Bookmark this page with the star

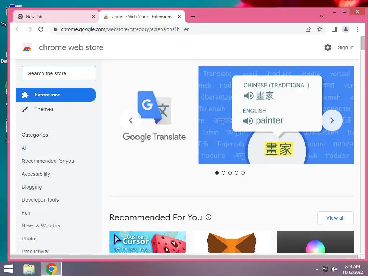pos(319,29)
